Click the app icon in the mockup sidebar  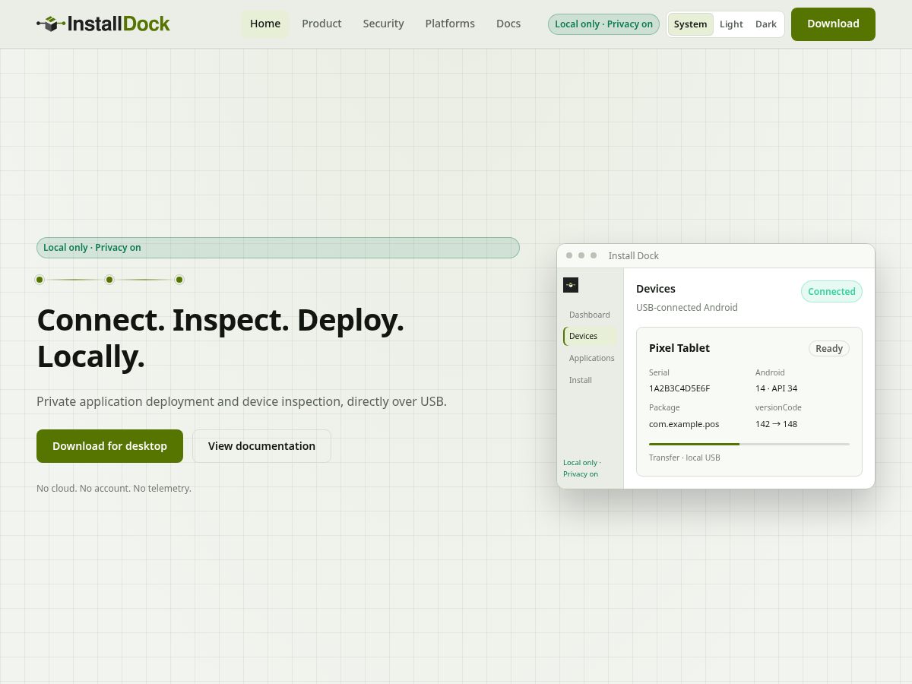[x=571, y=285]
